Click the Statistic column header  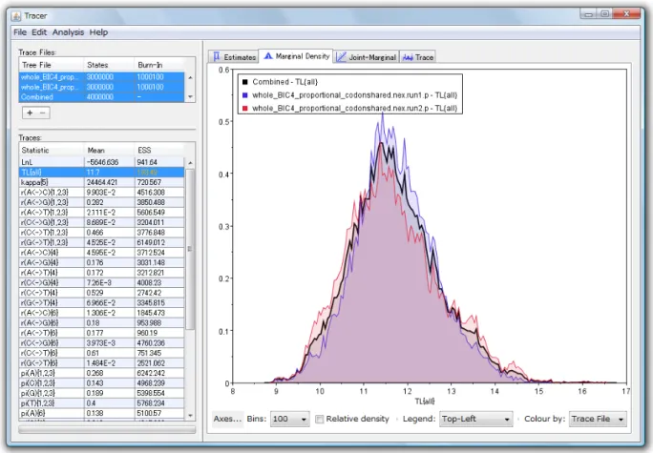(52, 150)
